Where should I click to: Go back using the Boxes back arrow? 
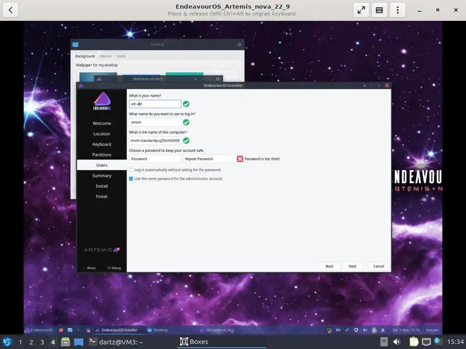[x=10, y=10]
